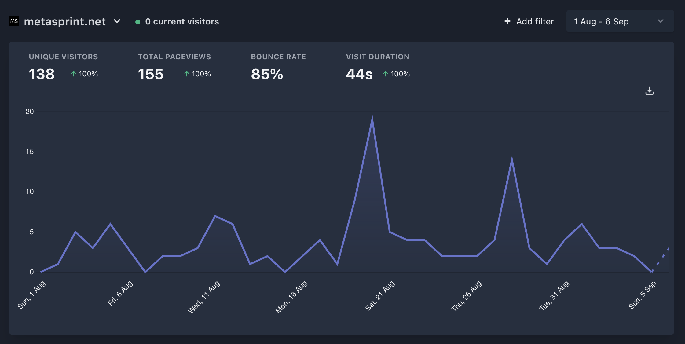Expand the site selector chevron arrow

pos(117,22)
